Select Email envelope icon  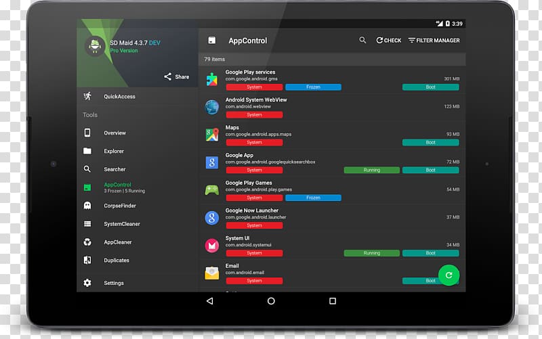tap(212, 273)
